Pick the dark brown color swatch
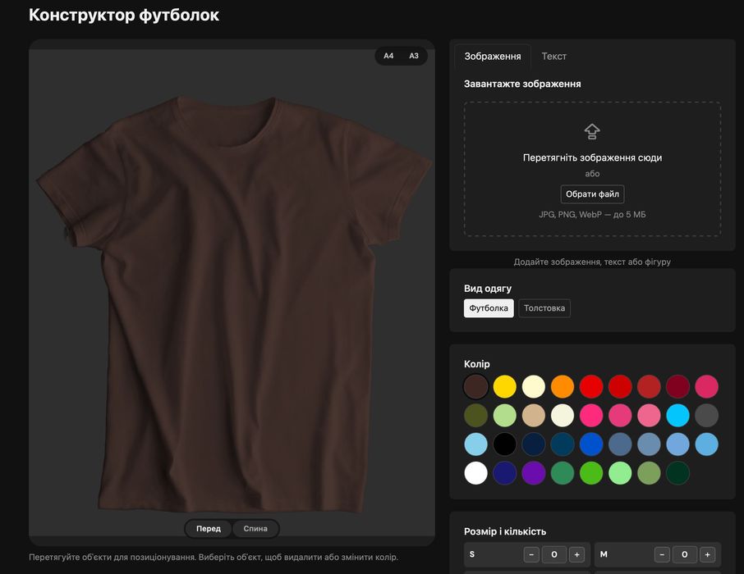 475,386
